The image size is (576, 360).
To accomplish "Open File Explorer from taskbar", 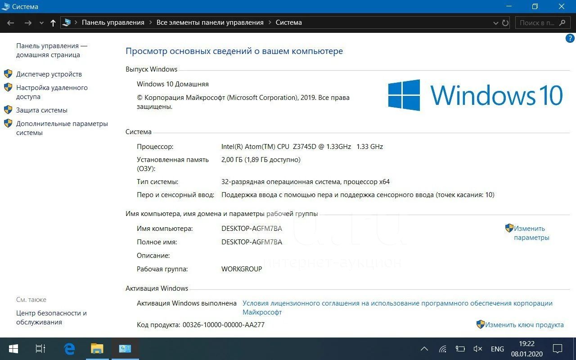I will click(97, 349).
